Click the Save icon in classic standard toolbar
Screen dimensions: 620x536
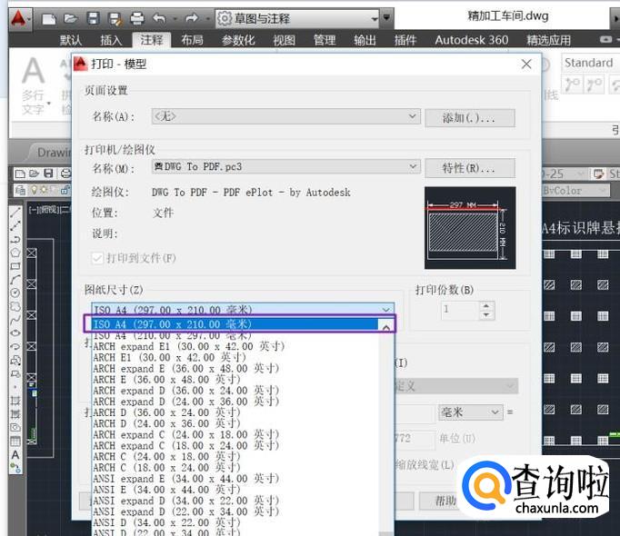[48, 174]
